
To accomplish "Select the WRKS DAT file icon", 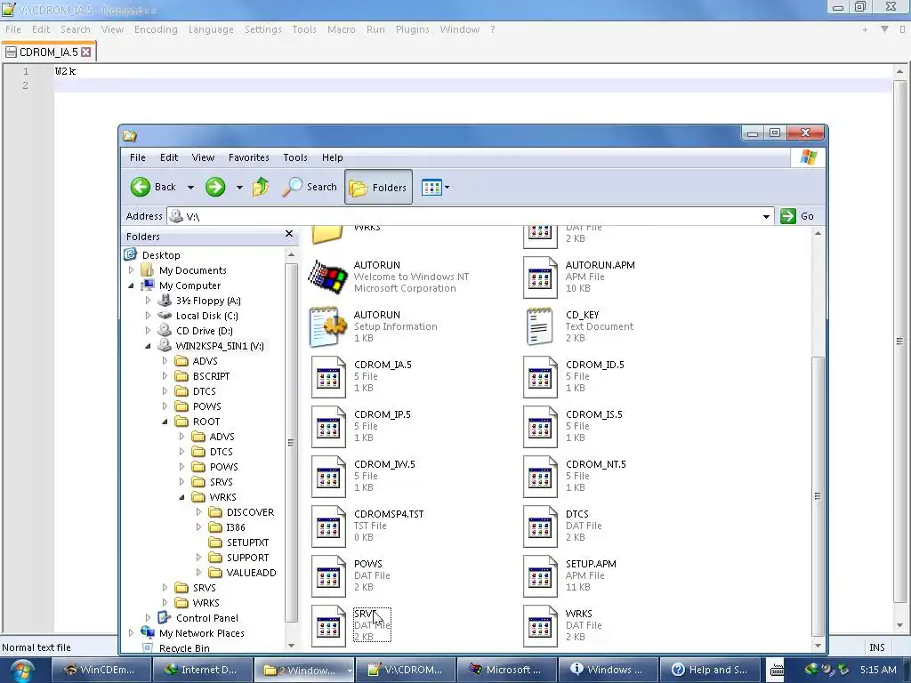I will click(x=540, y=626).
